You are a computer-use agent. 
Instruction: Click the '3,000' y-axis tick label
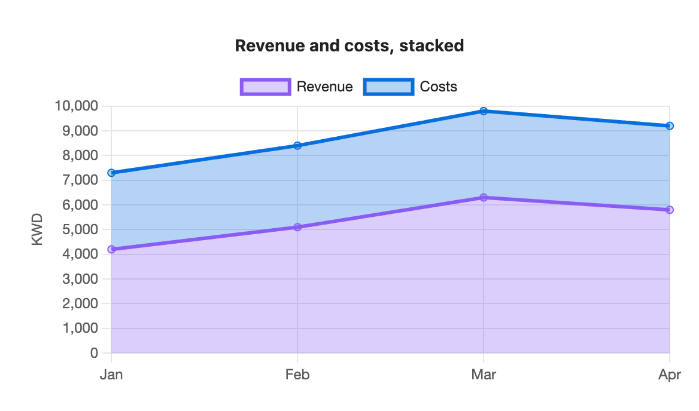[80, 279]
